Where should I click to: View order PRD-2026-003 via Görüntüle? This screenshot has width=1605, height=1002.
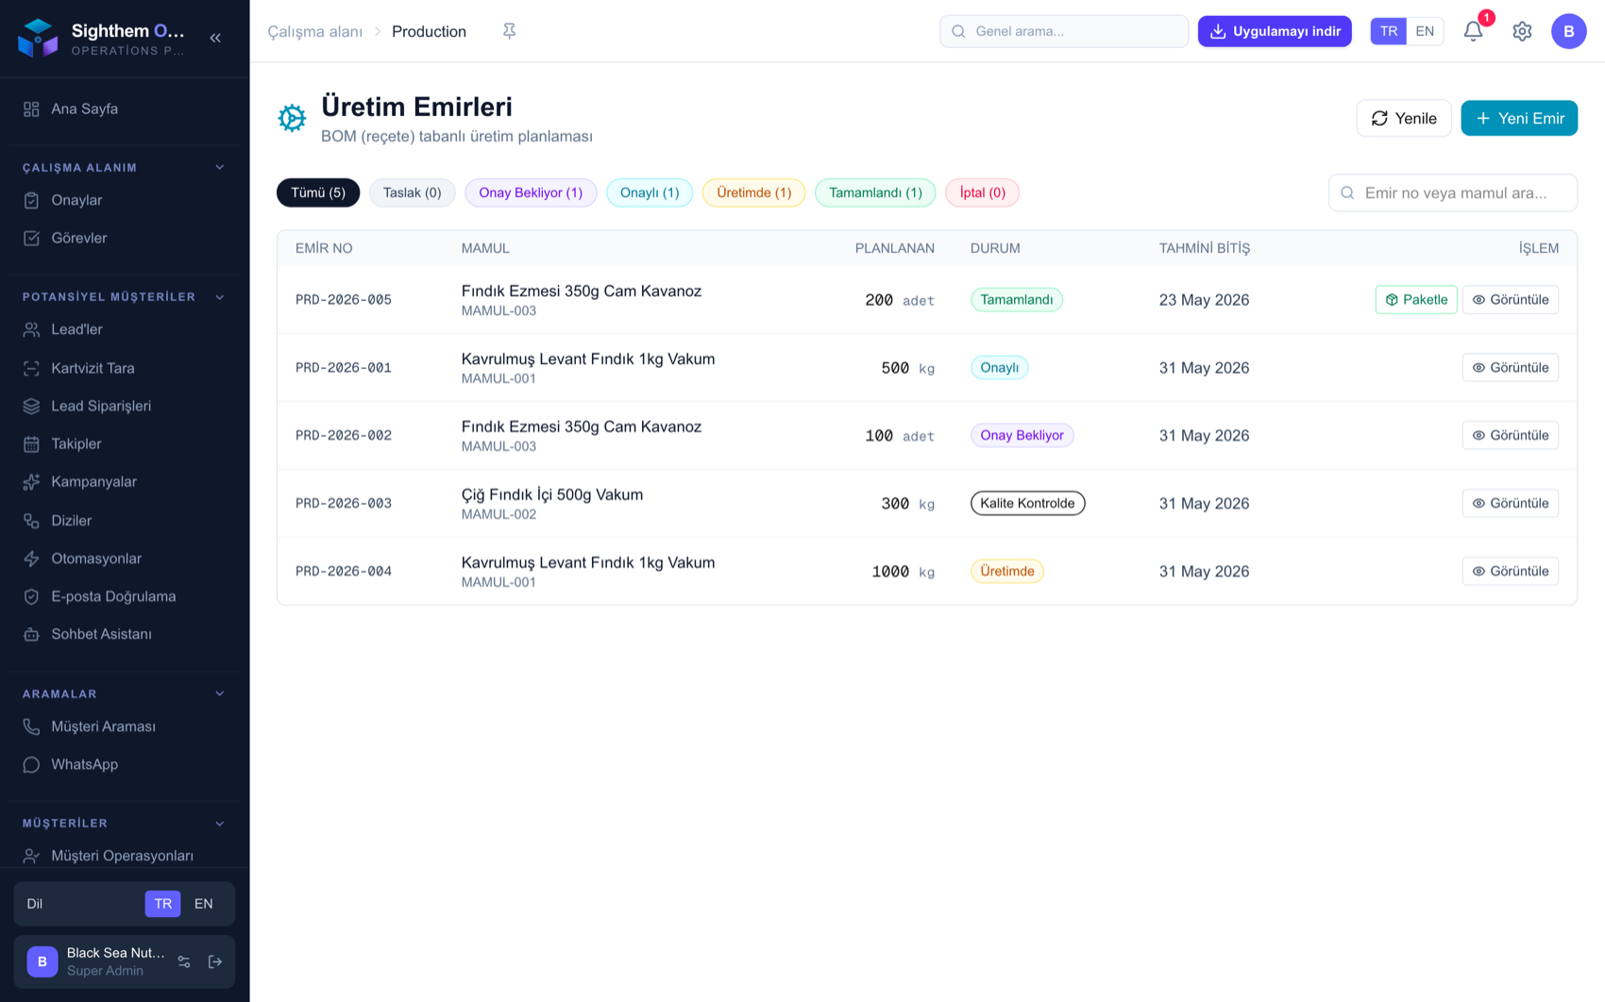pos(1510,504)
